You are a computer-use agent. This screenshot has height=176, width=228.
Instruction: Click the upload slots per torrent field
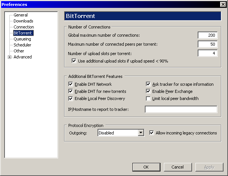coord(208,53)
